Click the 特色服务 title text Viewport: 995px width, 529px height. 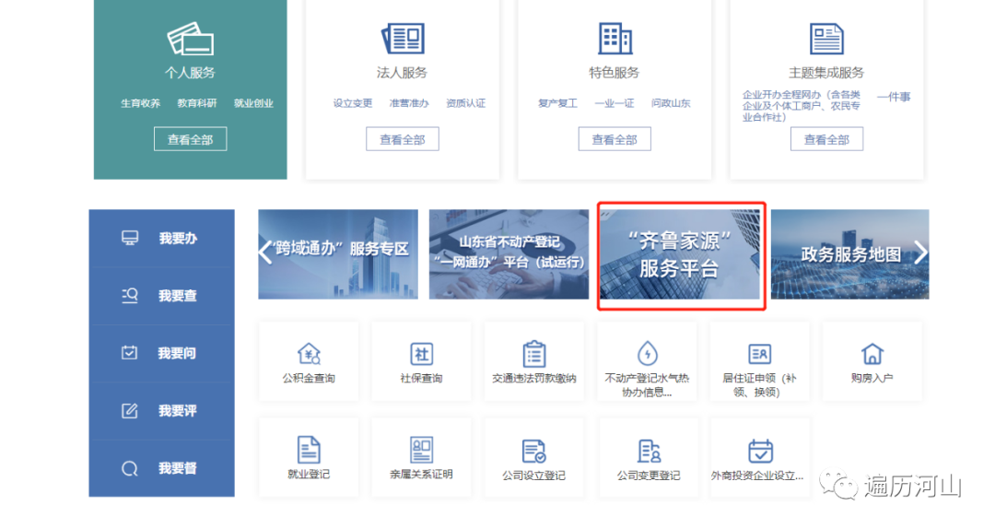pyautogui.click(x=615, y=73)
